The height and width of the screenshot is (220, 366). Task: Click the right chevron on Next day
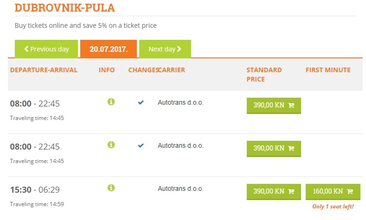click(179, 49)
